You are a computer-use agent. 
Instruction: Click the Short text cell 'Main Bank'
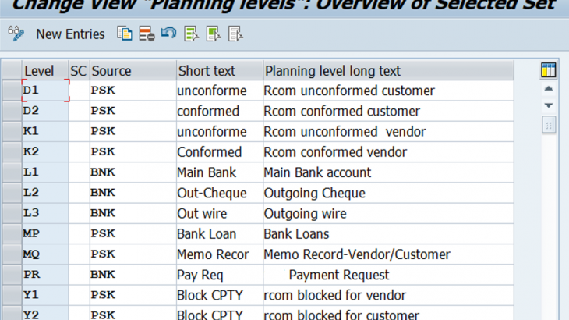click(x=207, y=172)
